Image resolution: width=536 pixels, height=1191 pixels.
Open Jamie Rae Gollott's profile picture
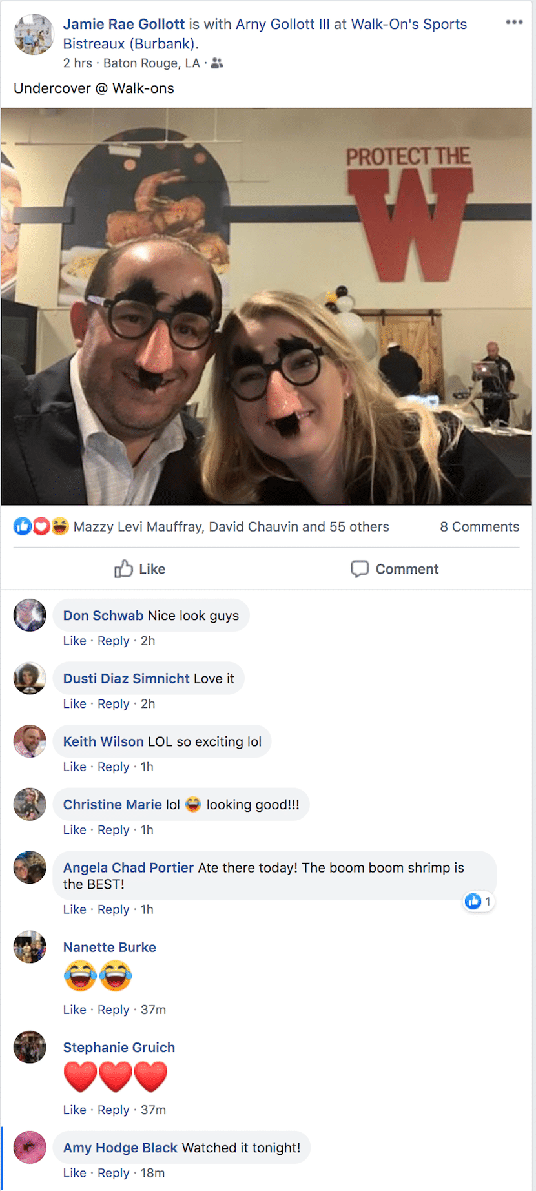click(34, 34)
